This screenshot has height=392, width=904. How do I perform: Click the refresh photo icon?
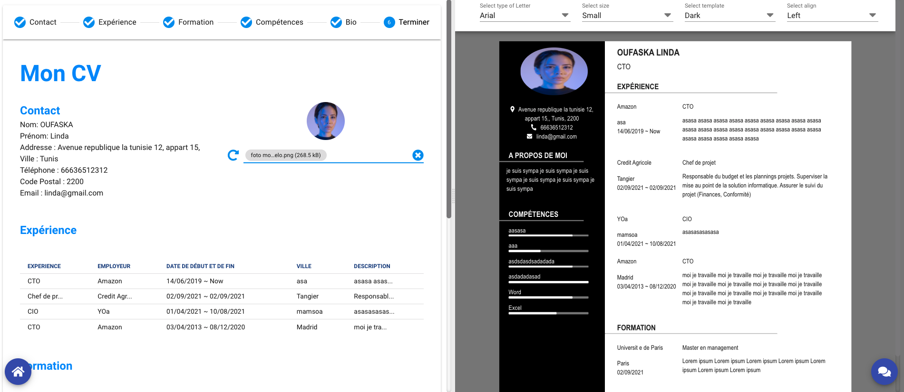[x=233, y=155]
